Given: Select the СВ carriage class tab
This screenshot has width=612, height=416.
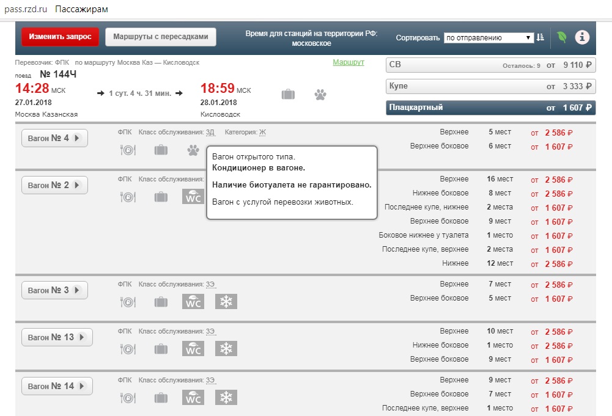Looking at the screenshot, I should [491, 65].
